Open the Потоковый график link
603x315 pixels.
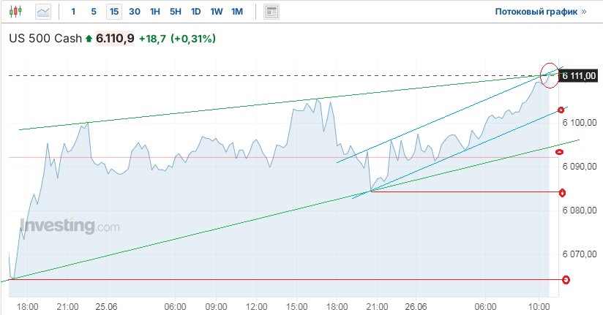click(x=541, y=12)
